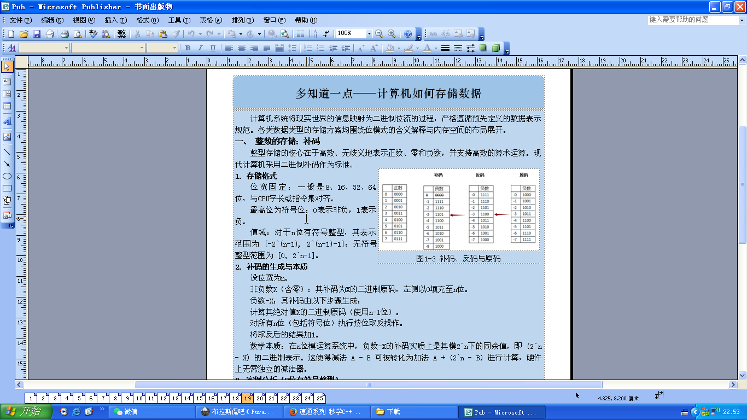Click the Print Preview icon
The image size is (747, 420).
[x=78, y=34]
